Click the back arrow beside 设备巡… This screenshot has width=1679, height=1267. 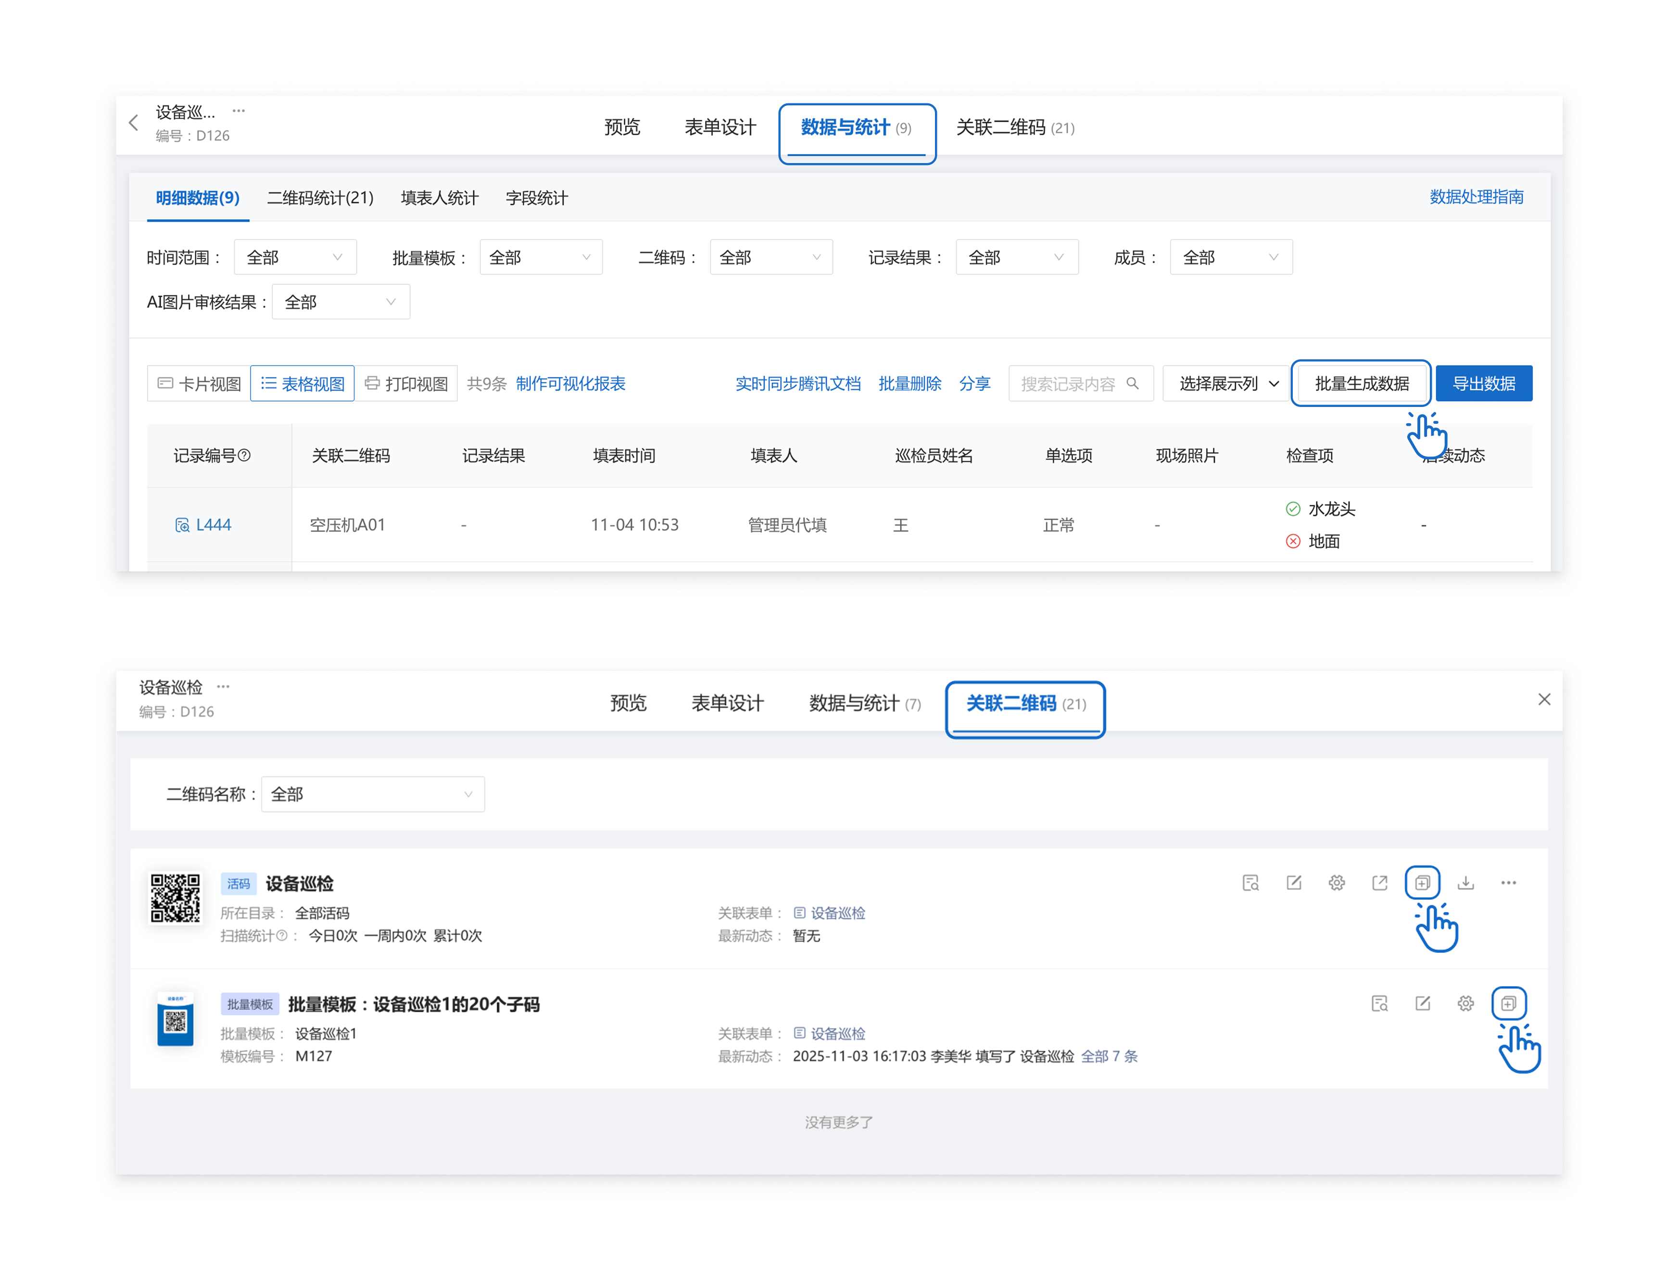tap(134, 122)
